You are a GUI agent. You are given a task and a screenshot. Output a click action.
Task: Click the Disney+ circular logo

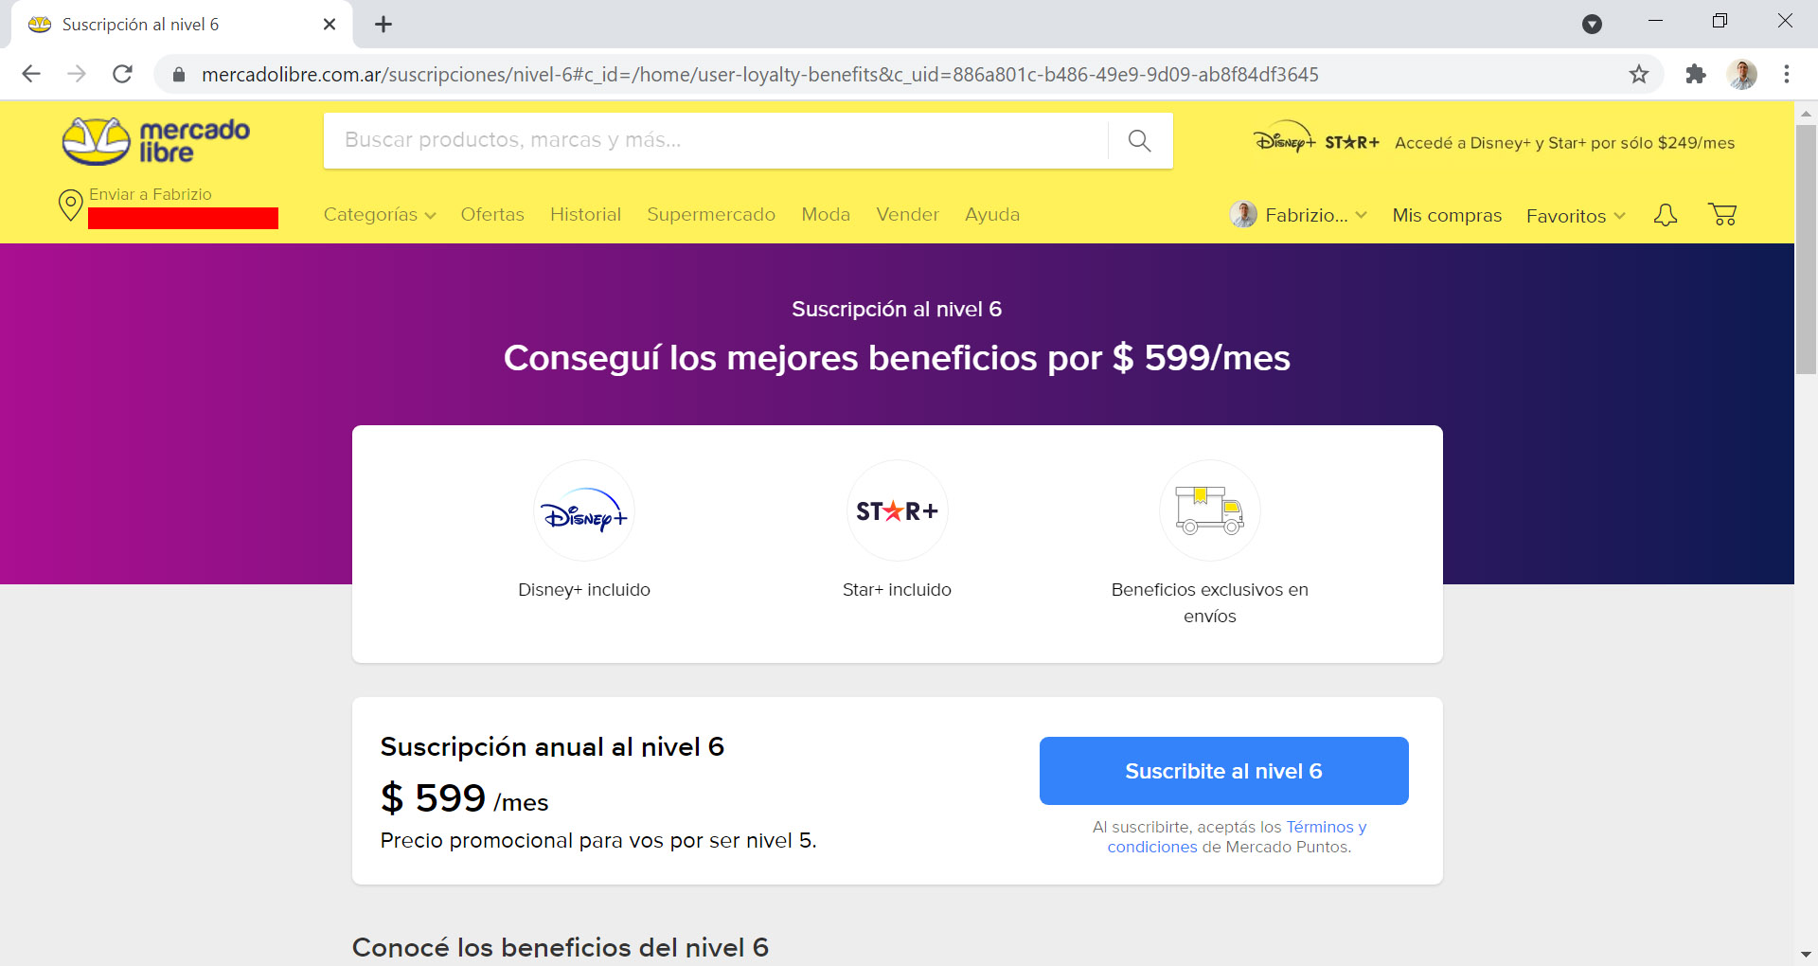coord(584,511)
